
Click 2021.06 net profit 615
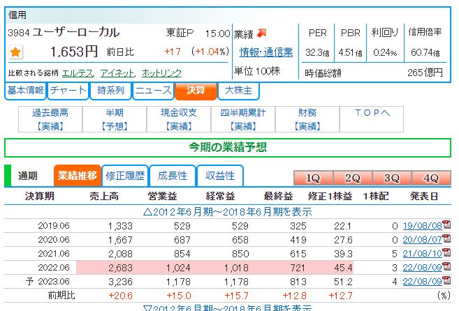pos(298,254)
